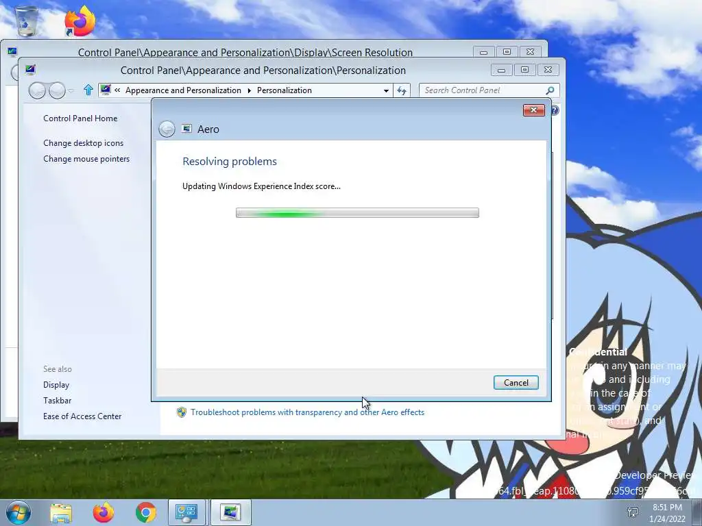702x526 pixels.
Task: Click the network tray icon
Action: 633,512
